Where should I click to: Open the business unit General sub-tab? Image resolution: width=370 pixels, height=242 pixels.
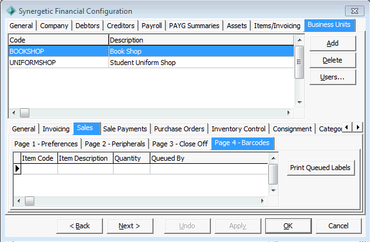coord(24,129)
